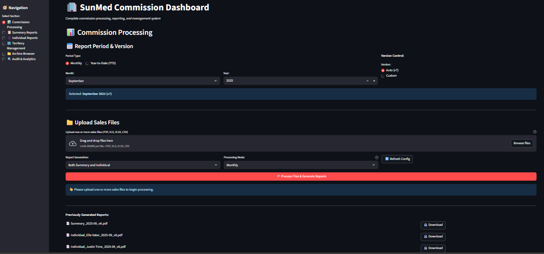Click Process Files & Generate Reports
The image size is (544, 254).
pyautogui.click(x=301, y=176)
